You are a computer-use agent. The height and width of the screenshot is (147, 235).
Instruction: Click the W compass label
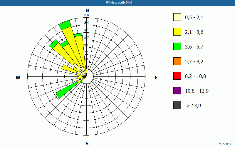18,78
